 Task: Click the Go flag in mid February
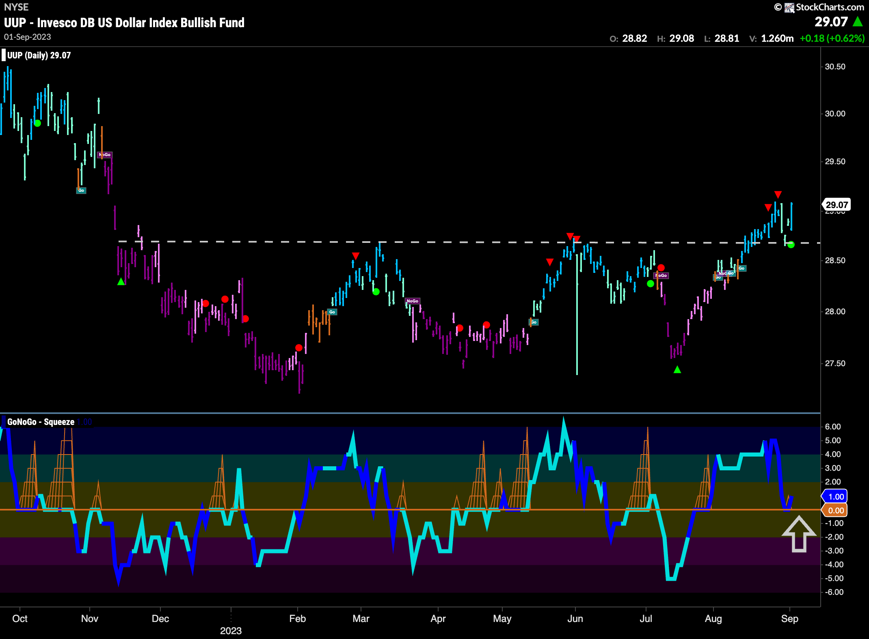click(332, 312)
